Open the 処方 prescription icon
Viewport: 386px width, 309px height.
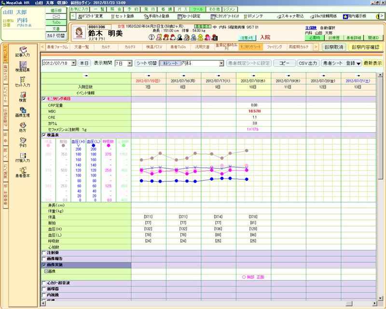[x=22, y=127]
